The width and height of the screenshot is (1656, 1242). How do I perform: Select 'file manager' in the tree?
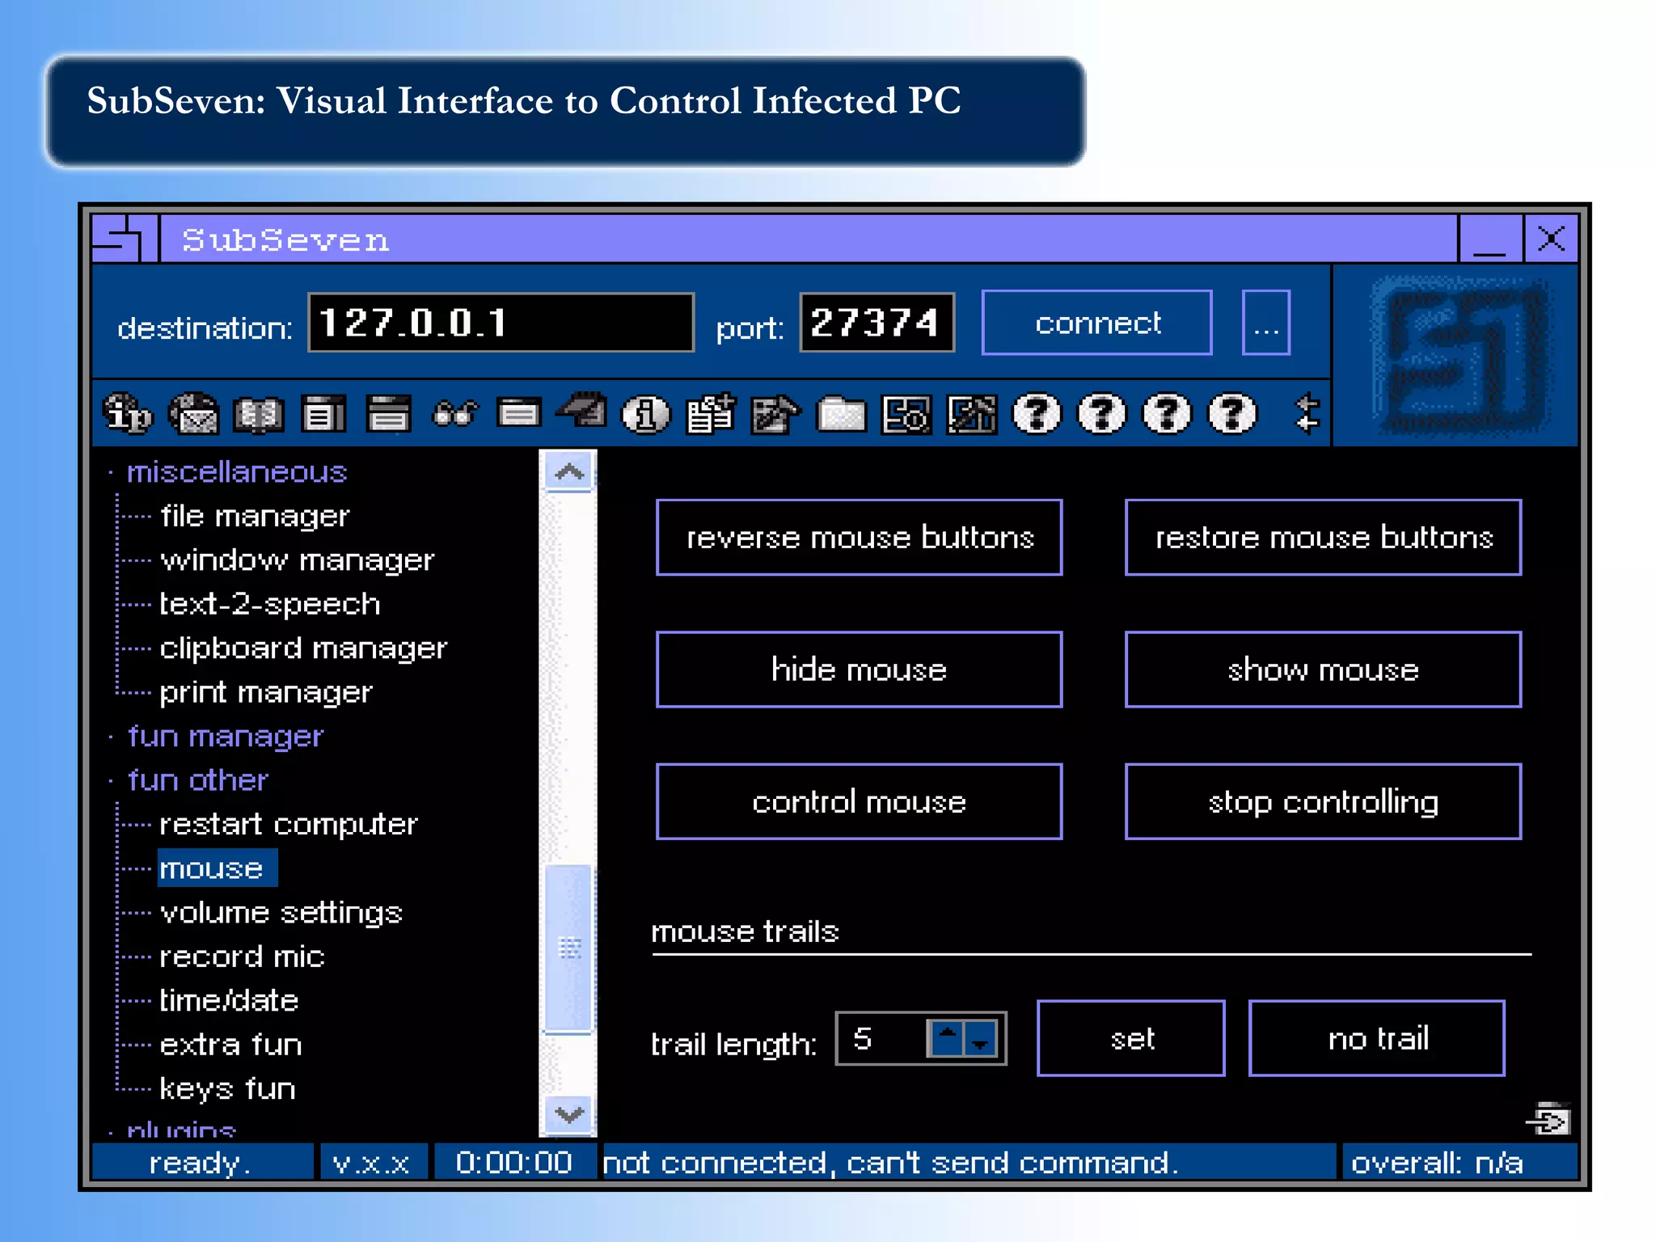coord(255,516)
